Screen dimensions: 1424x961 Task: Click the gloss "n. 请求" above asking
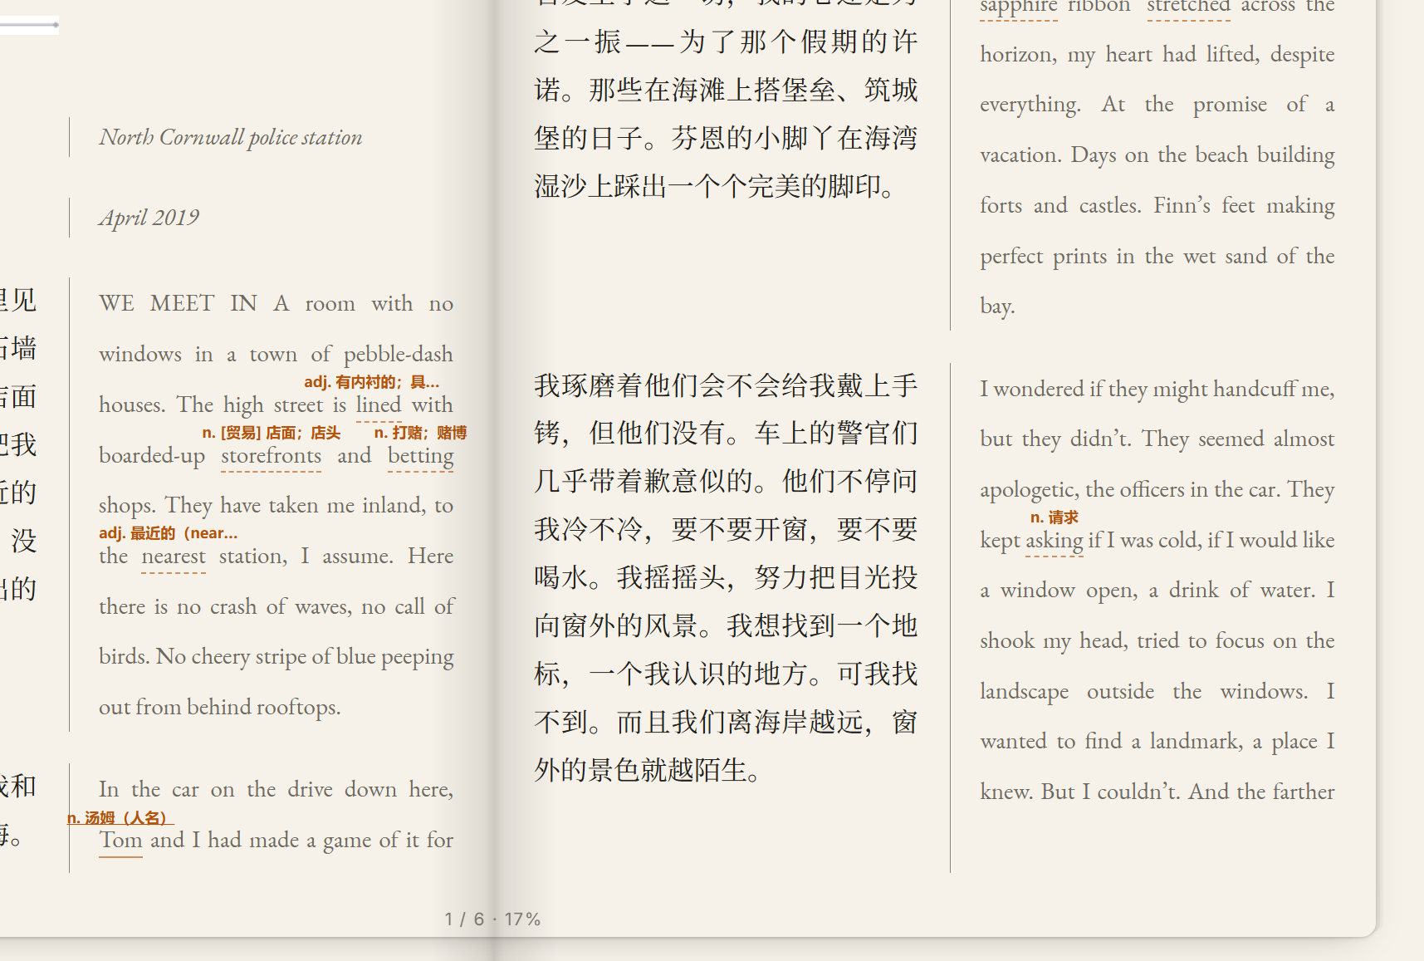point(1054,517)
